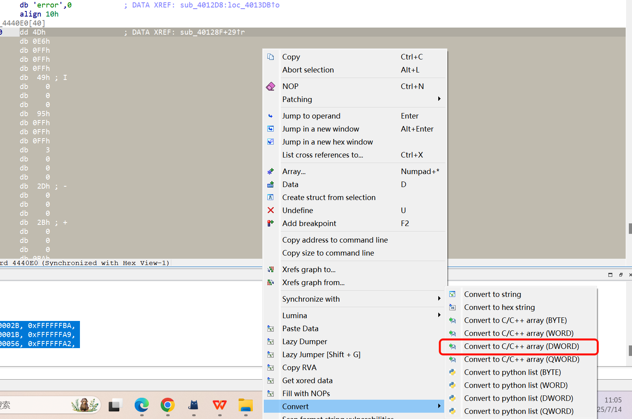Click the Convert to hex string icon
This screenshot has height=419, width=632.
click(452, 307)
